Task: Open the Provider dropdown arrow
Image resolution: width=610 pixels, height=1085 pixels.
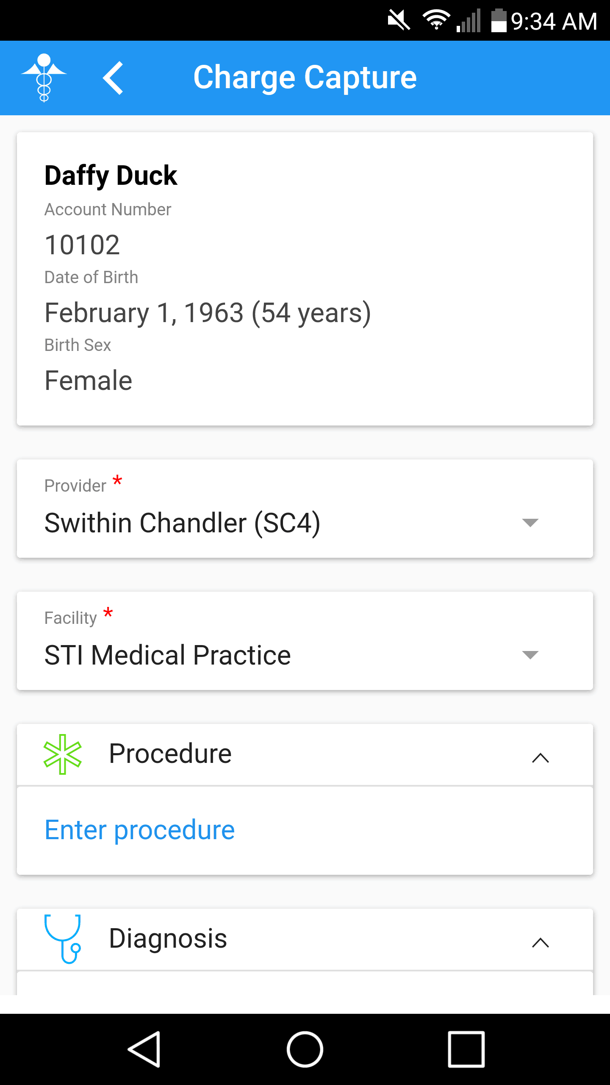Action: coord(530,523)
